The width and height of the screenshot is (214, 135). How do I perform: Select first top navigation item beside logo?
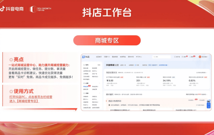coord(99,57)
